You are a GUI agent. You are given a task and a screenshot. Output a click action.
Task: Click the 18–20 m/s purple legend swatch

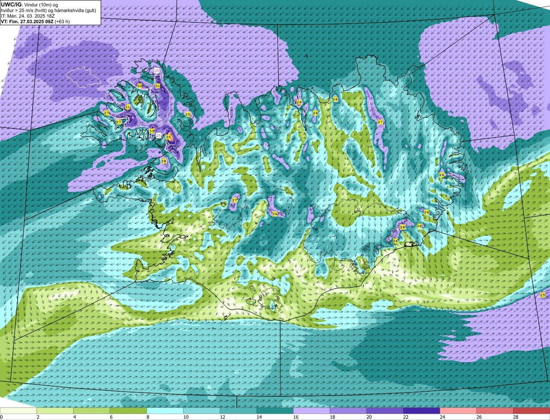pyautogui.click(x=348, y=411)
